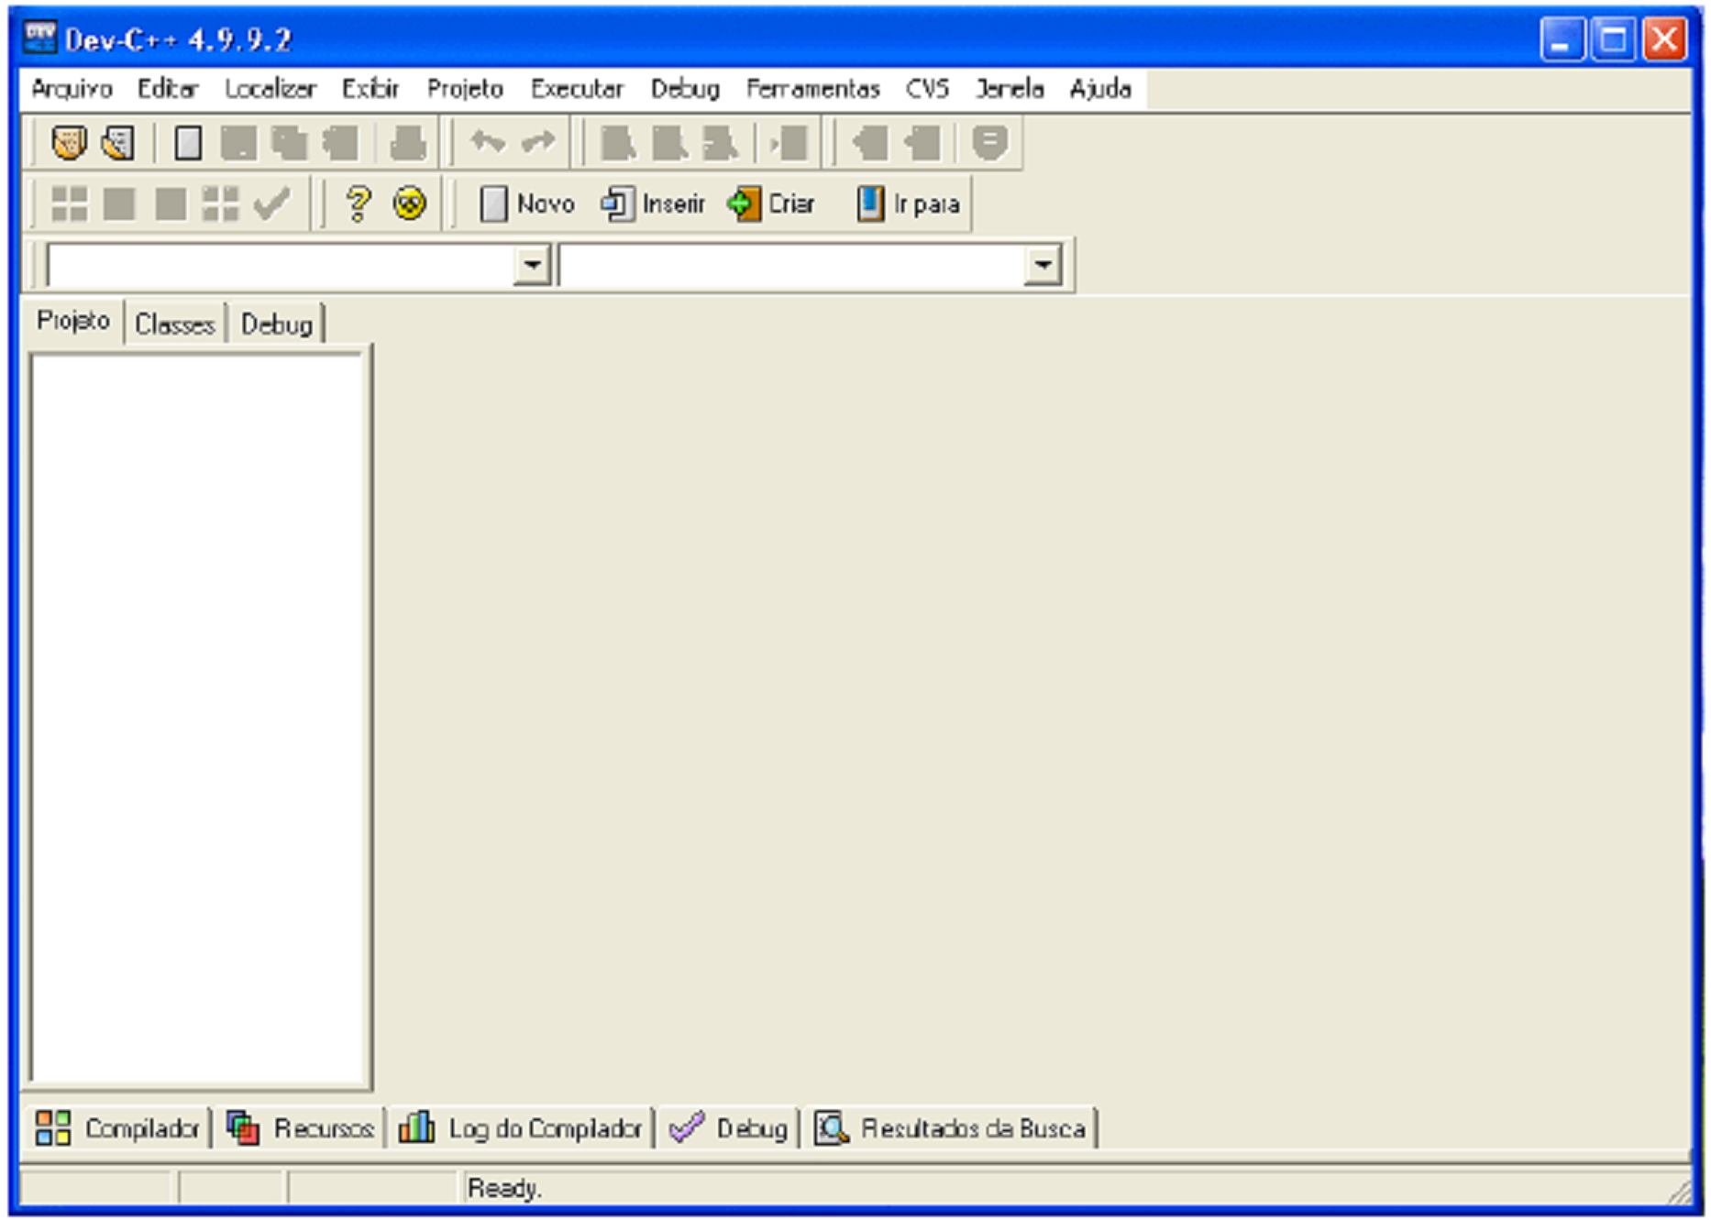The width and height of the screenshot is (1711, 1220).
Task: Open the Projeto menu
Action: click(465, 89)
